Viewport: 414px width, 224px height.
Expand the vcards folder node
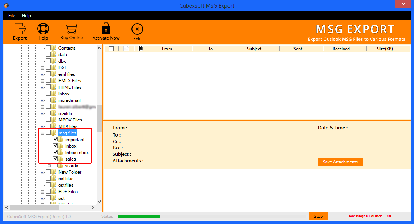49,166
